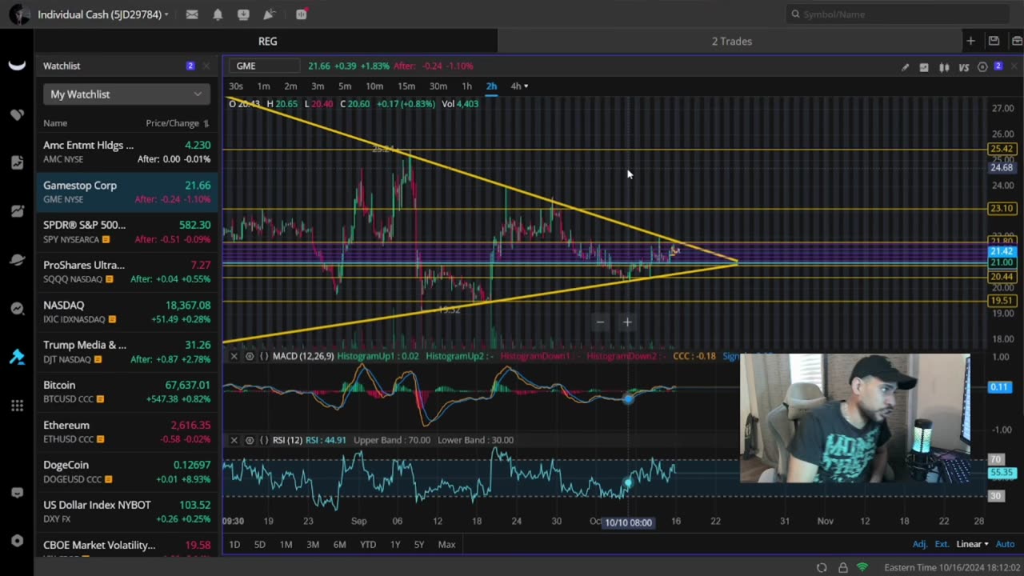Screen dimensions: 1024x576
Task: Click the party popper icon in top bar
Action: (x=270, y=14)
